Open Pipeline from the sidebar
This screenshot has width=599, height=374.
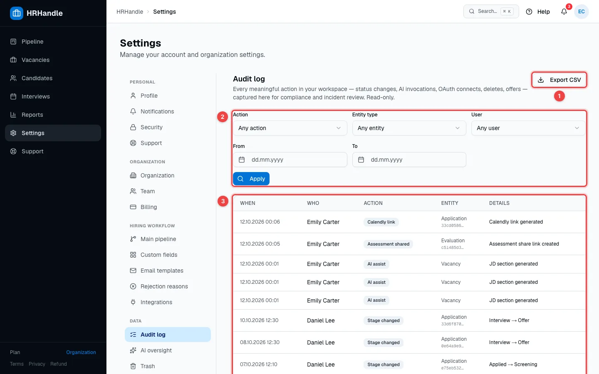53,42
